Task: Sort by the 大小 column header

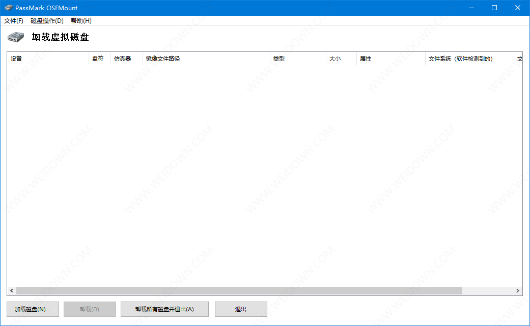Action: tap(341, 59)
